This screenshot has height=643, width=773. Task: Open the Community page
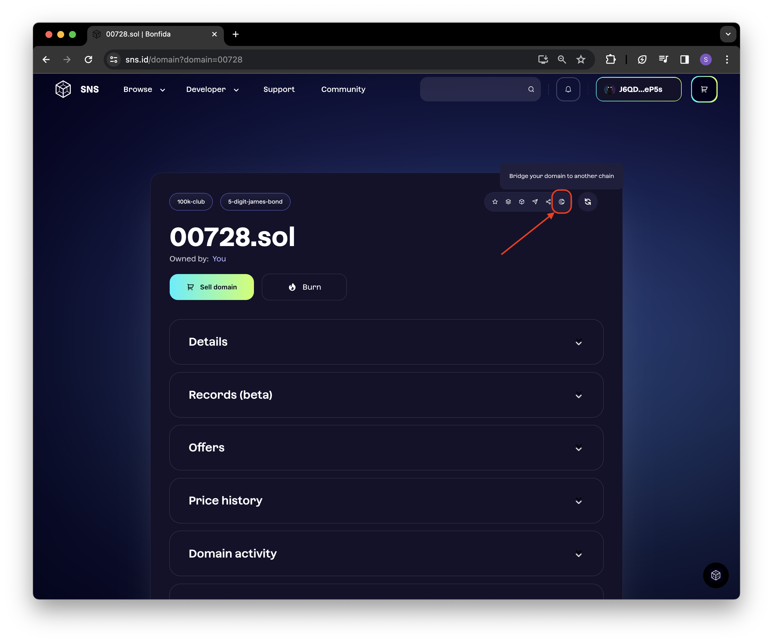coord(343,90)
